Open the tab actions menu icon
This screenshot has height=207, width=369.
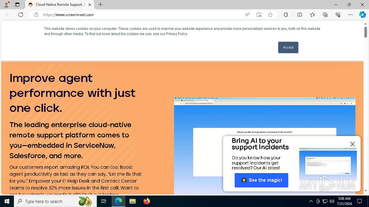pyautogui.click(x=17, y=5)
